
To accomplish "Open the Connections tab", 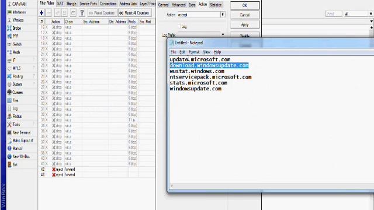I will [108, 3].
